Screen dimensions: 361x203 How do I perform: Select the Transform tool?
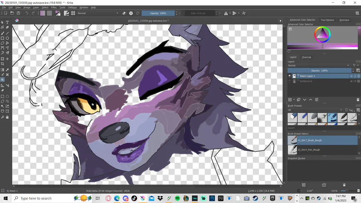[x=2, y=59]
